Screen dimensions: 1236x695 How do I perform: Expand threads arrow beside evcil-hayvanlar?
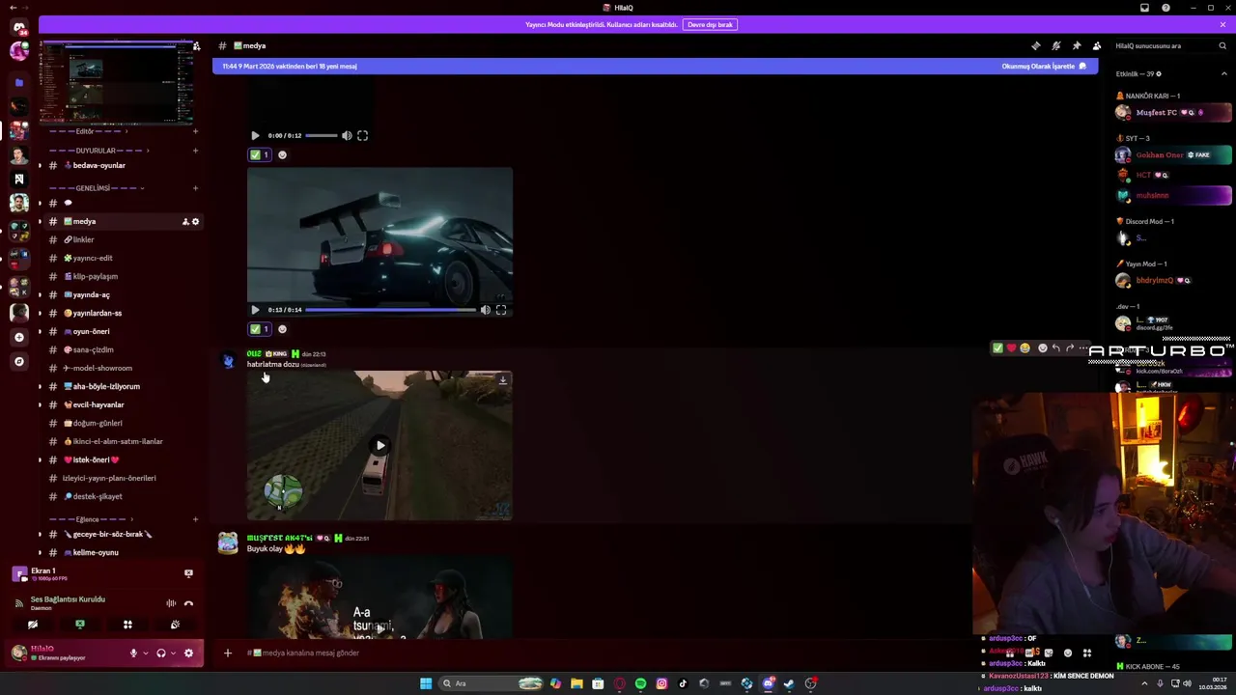(x=40, y=404)
